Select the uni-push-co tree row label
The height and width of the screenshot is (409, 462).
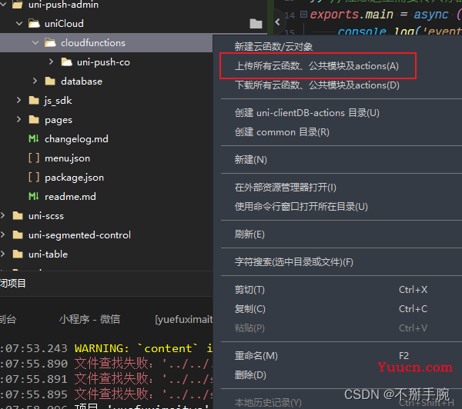pyautogui.click(x=103, y=62)
